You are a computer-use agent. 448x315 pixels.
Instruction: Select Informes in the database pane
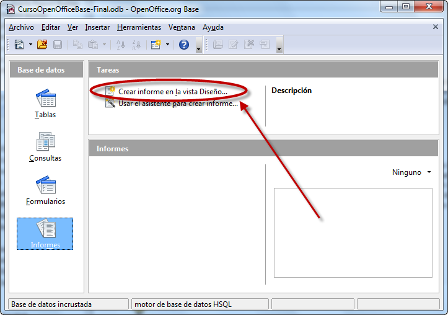[45, 234]
